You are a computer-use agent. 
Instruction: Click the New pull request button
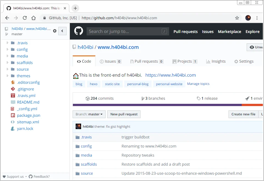coord(124,114)
